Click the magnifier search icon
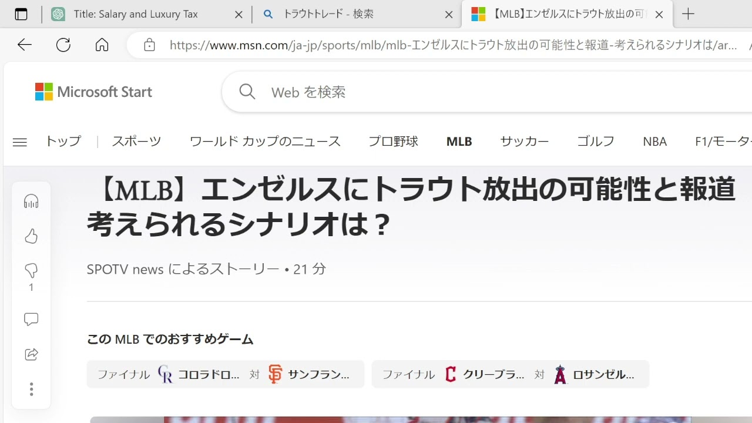 (x=247, y=92)
